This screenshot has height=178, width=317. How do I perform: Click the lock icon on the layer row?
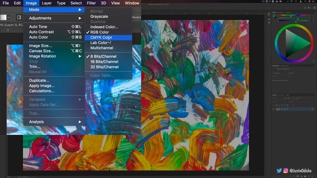tap(312, 109)
